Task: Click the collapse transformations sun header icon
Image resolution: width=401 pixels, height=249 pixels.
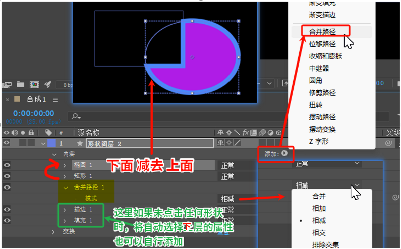Action: (x=229, y=133)
